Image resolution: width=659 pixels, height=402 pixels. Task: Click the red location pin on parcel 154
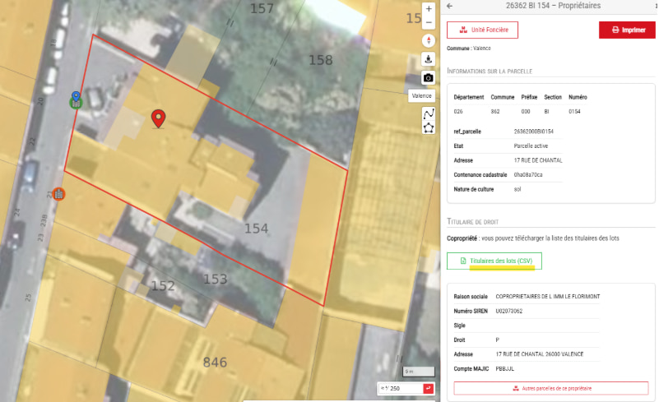coord(158,118)
